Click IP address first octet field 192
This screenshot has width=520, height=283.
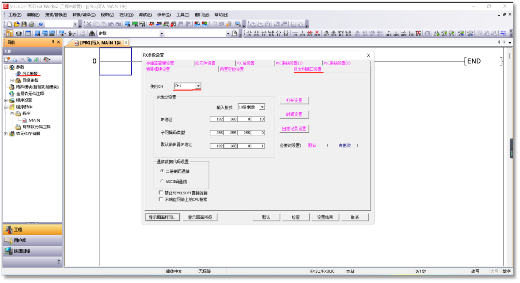[x=217, y=119]
